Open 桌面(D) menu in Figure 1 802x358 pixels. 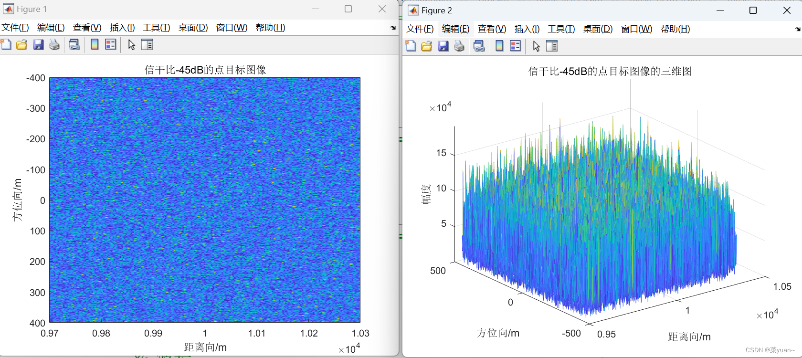click(193, 28)
